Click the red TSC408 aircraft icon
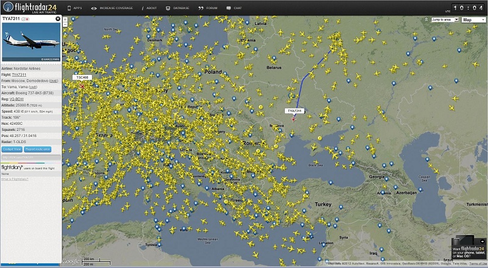The width and height of the screenshot is (488, 268). click(81, 85)
